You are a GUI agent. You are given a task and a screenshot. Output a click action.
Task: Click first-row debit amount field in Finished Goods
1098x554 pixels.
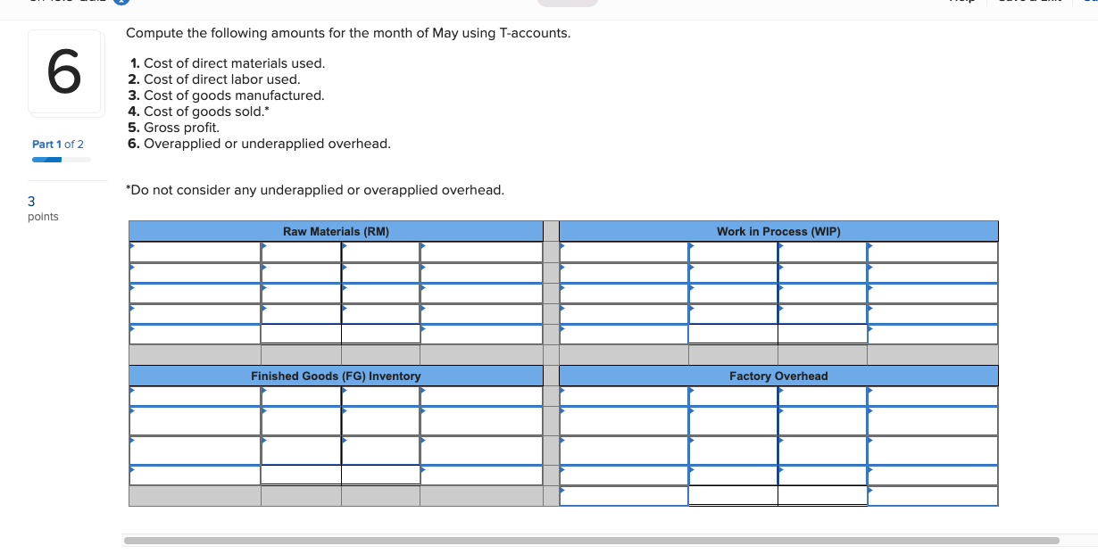[x=301, y=396]
